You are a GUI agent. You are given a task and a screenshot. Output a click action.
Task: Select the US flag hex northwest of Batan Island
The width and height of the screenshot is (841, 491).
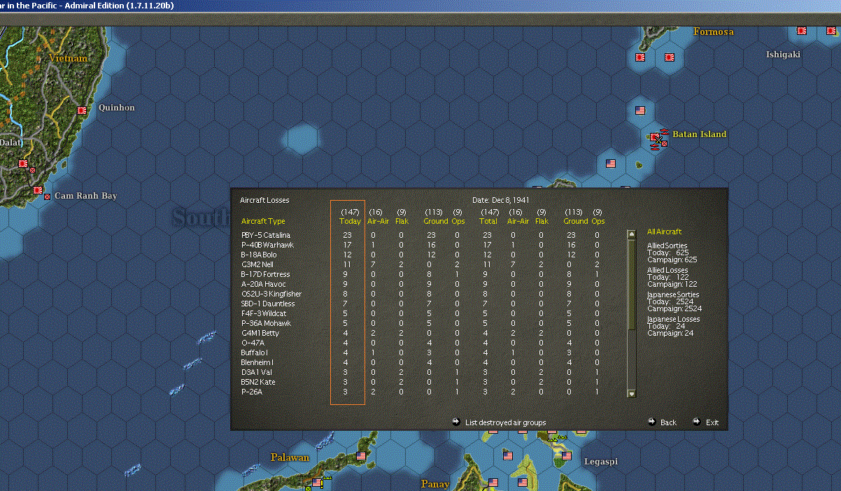tap(639, 111)
